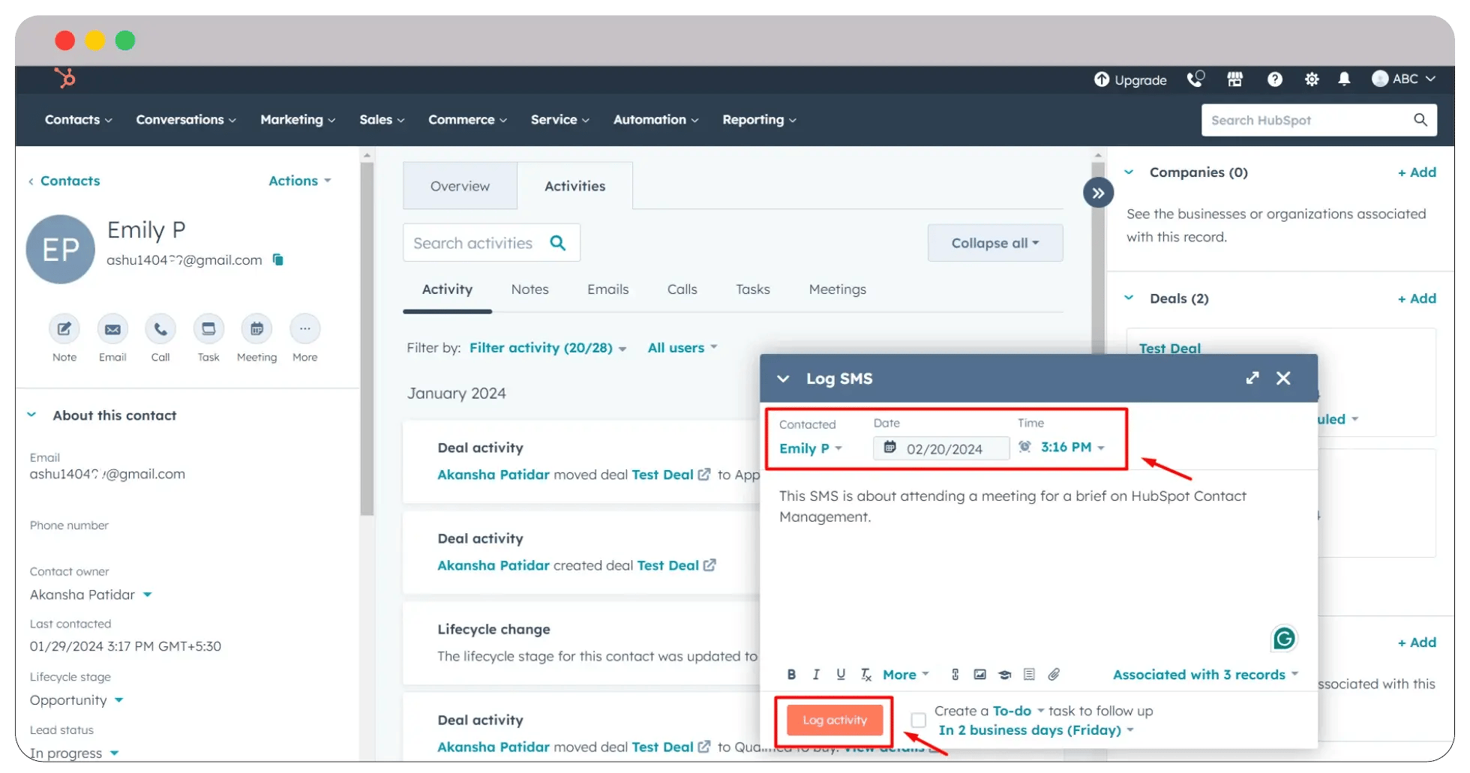
Task: Schedule a Meeting via the Meeting icon
Action: pos(256,328)
